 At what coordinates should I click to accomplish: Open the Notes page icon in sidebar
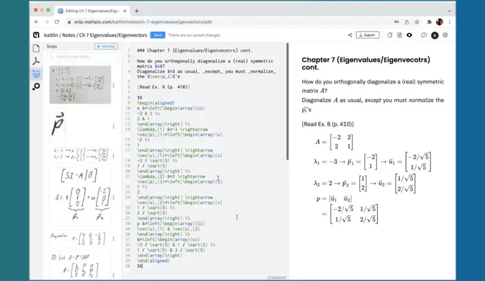click(x=36, y=48)
